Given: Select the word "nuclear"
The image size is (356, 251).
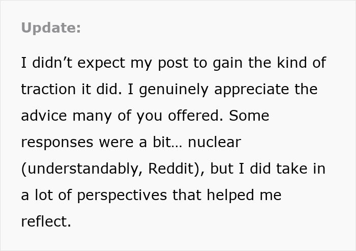Looking at the screenshot, I should (x=214, y=143).
